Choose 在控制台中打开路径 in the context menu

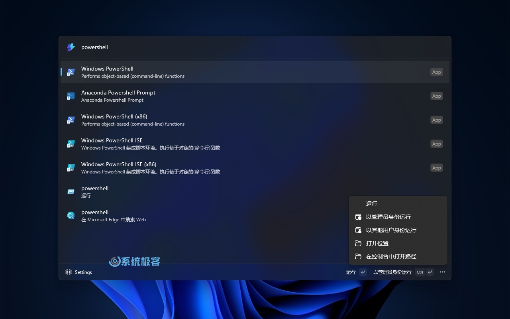tap(398, 256)
